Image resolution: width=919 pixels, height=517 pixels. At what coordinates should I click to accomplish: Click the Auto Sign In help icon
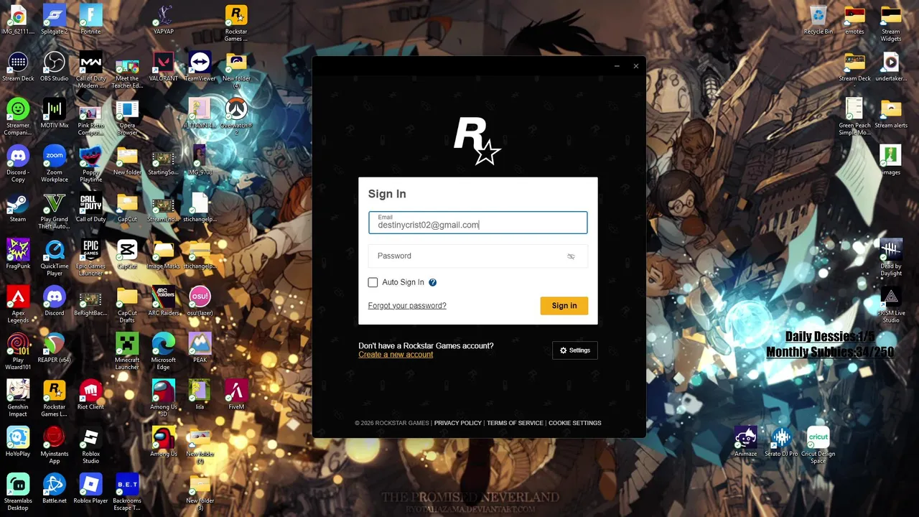(x=432, y=282)
